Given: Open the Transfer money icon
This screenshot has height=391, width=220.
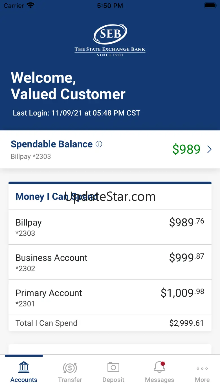Looking at the screenshot, I should click(x=70, y=368).
